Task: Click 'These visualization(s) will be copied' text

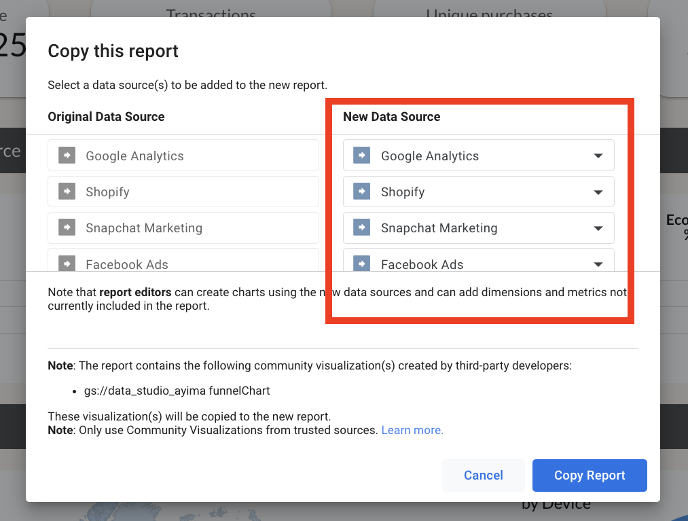Action: [x=189, y=416]
